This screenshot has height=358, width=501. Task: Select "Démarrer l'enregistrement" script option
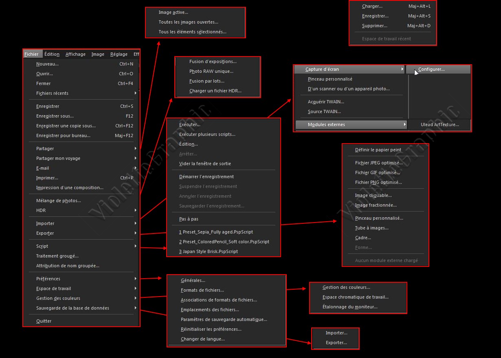[206, 177]
